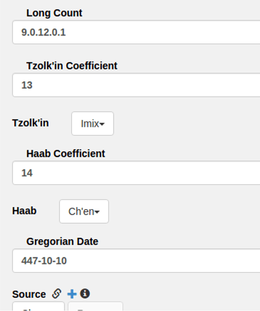Viewport: 260px width, 311px height.
Task: Click the Gregorian Date label
Action: pyautogui.click(x=62, y=242)
